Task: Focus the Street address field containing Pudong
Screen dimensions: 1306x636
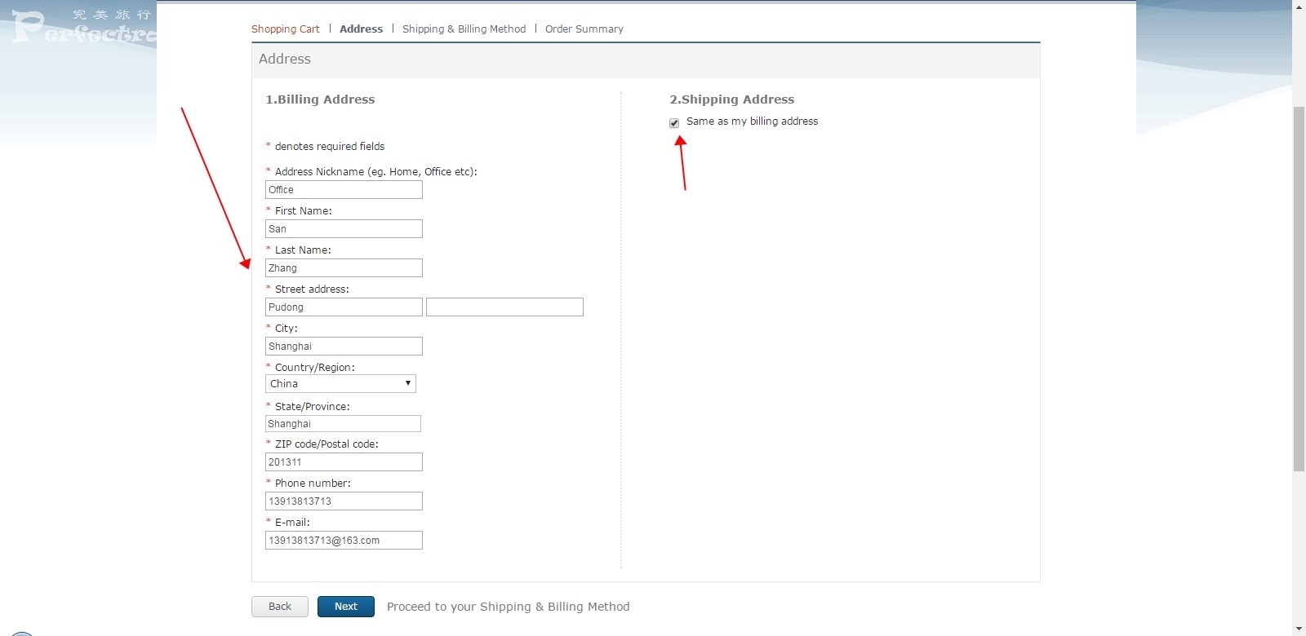Action: pyautogui.click(x=344, y=307)
